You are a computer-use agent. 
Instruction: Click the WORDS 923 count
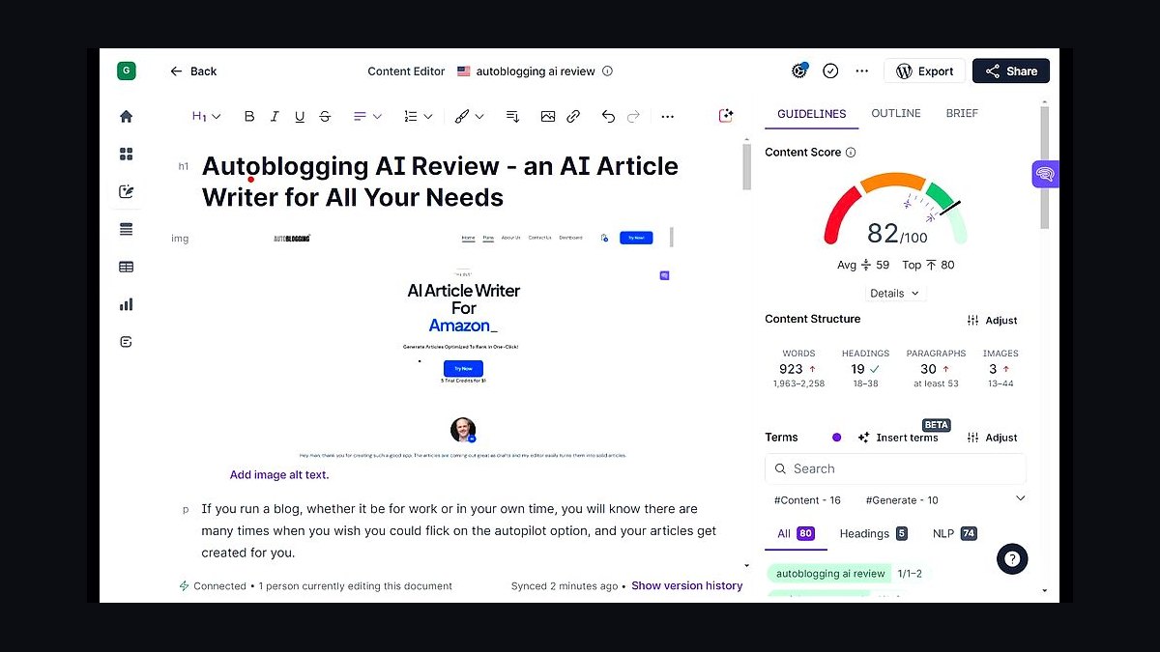pos(797,369)
